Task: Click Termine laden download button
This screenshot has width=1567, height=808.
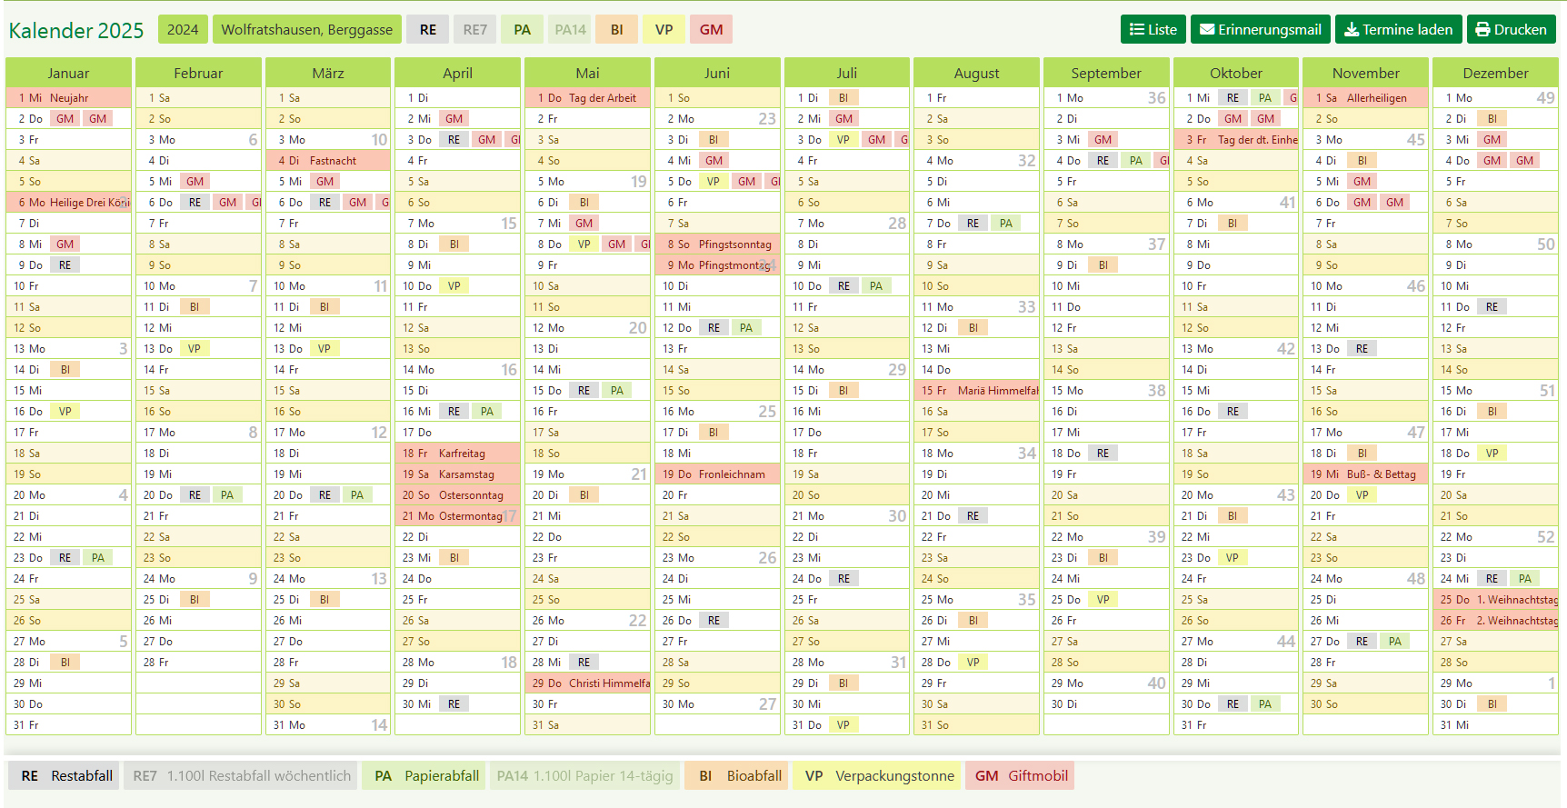Action: [1399, 29]
